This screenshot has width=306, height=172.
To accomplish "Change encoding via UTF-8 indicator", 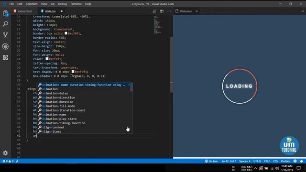I will (x=257, y=161).
